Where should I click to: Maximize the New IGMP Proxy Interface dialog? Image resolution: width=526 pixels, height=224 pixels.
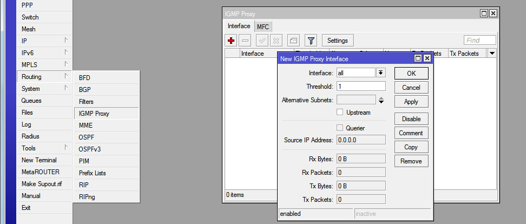click(418, 58)
